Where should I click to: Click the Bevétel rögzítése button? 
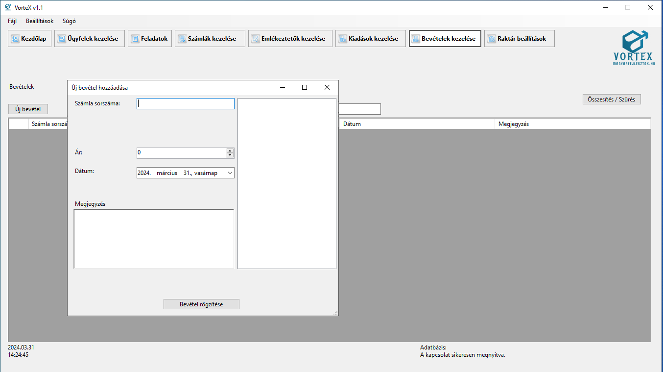click(x=201, y=304)
